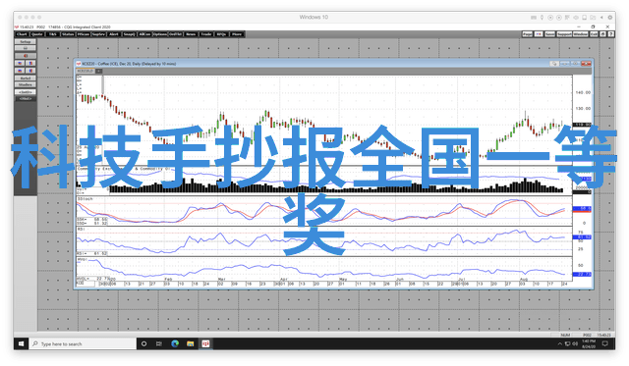This screenshot has height=366, width=629.
Task: Open File Explorer from taskbar
Action: pyautogui.click(x=190, y=343)
